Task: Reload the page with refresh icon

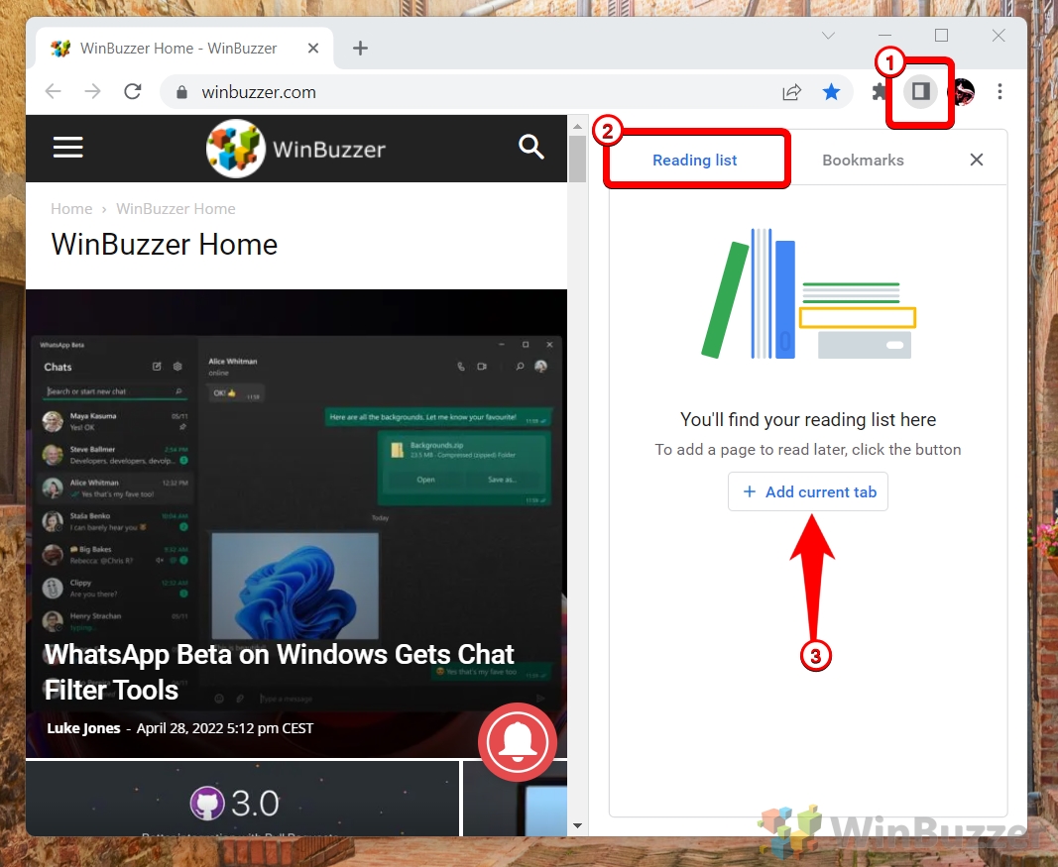Action: tap(133, 92)
